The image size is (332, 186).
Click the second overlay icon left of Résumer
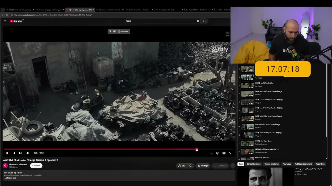(x=115, y=32)
